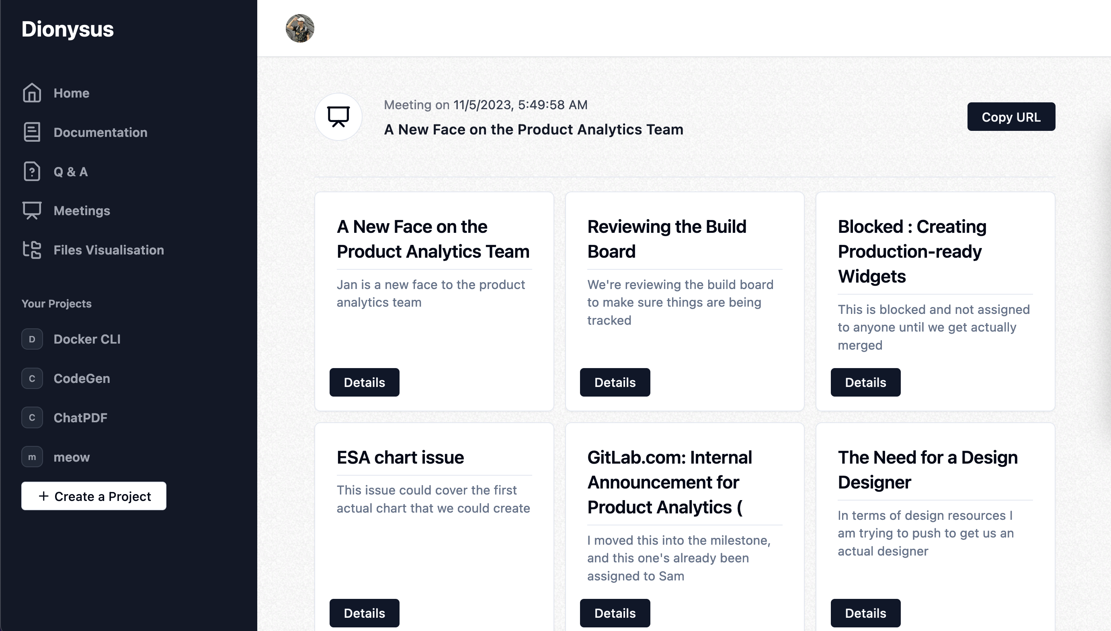Screen dimensions: 1111x631
Task: Go to the Meetings page
Action: pos(82,211)
